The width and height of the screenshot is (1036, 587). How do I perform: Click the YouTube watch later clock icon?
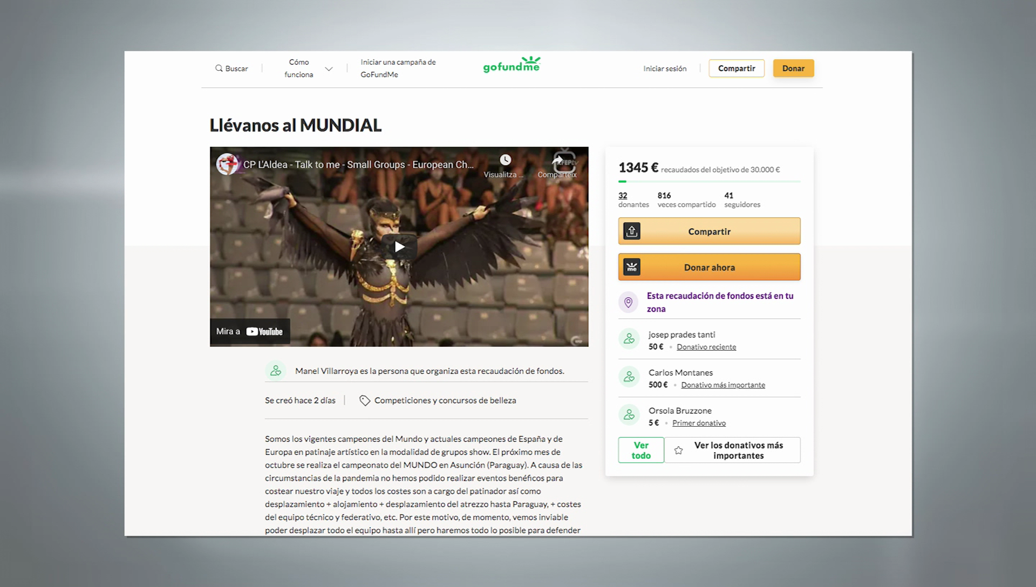[x=505, y=160]
